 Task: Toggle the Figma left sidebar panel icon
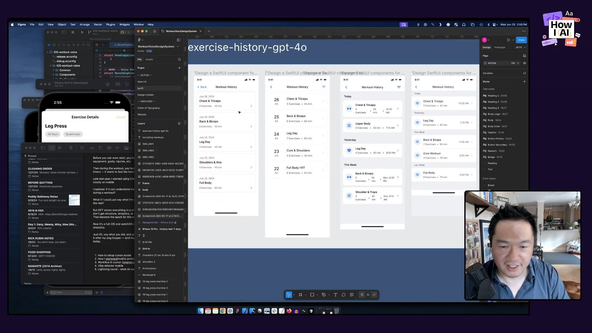(179, 40)
